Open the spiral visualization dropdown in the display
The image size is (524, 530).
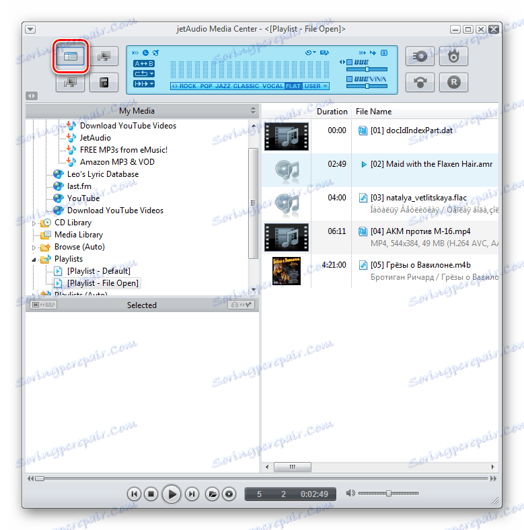(x=311, y=52)
